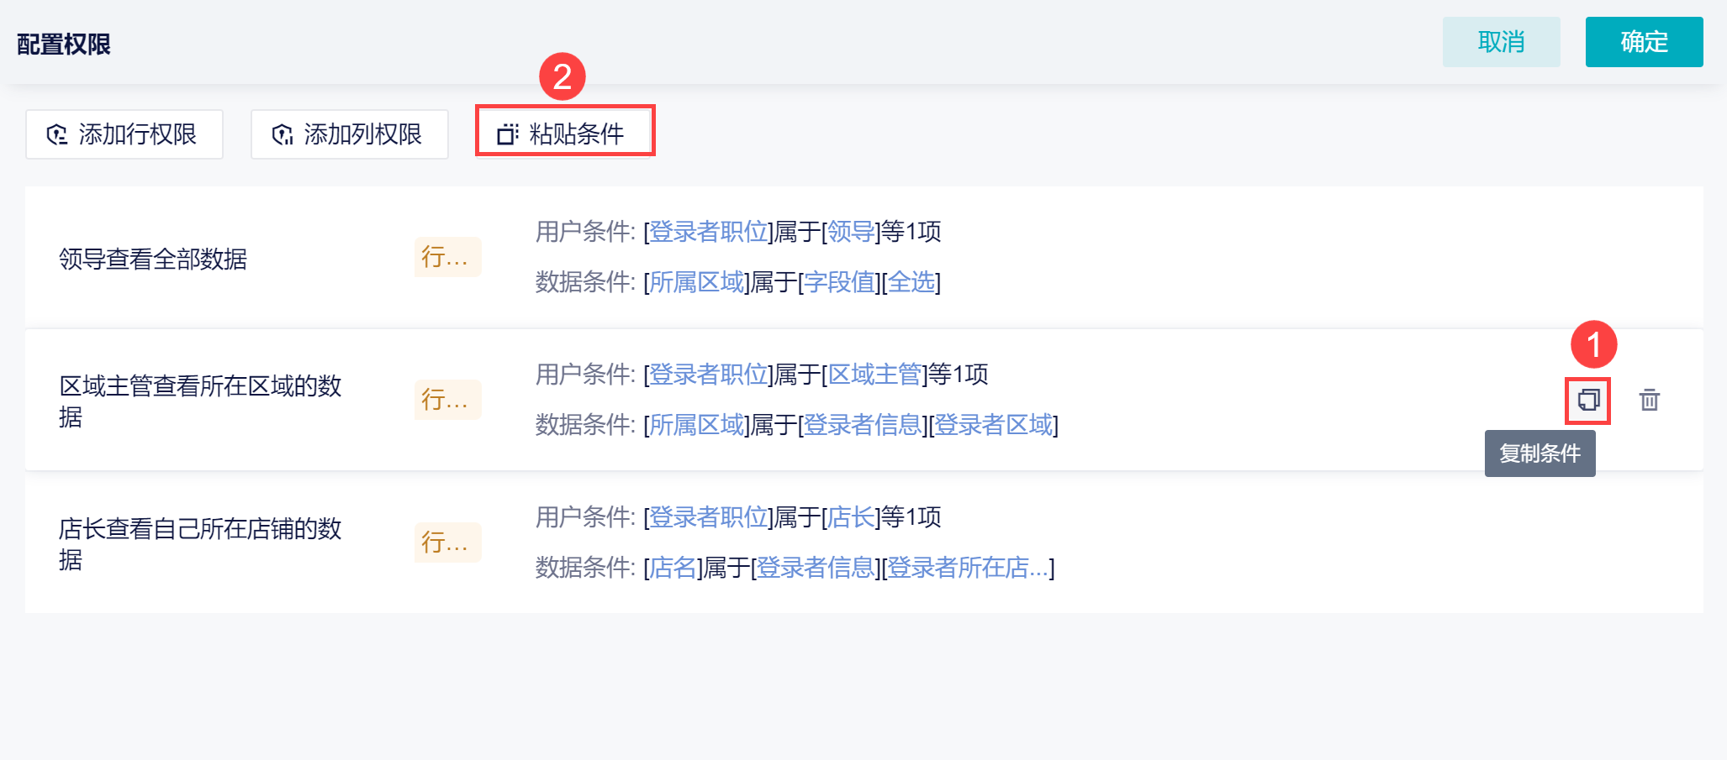
Task: Click the copy condition icon
Action: tap(1587, 400)
